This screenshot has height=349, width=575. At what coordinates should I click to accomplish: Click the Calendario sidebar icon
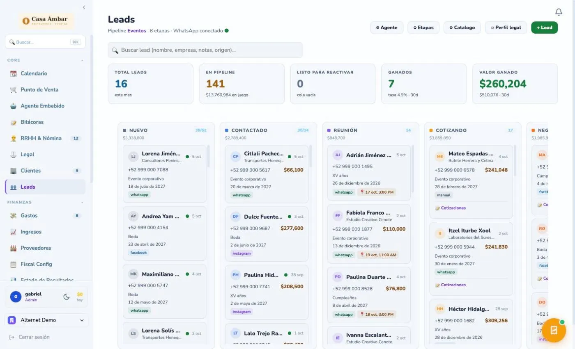click(x=13, y=74)
